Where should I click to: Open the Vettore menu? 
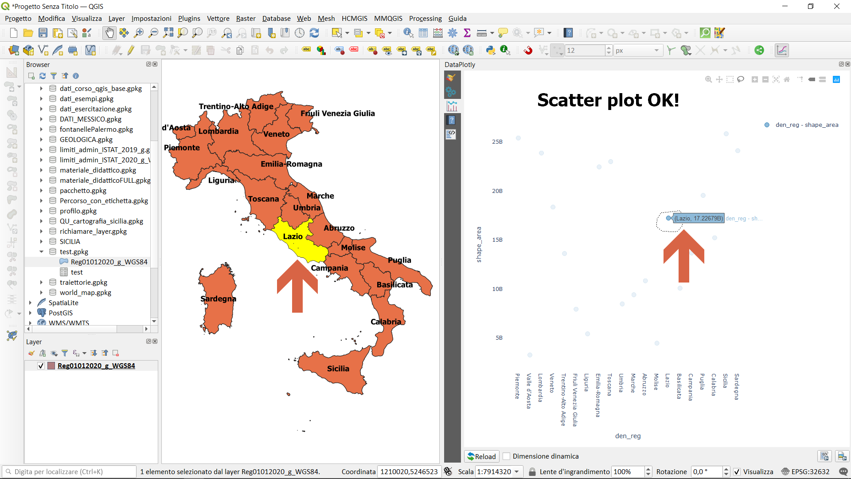tap(218, 19)
